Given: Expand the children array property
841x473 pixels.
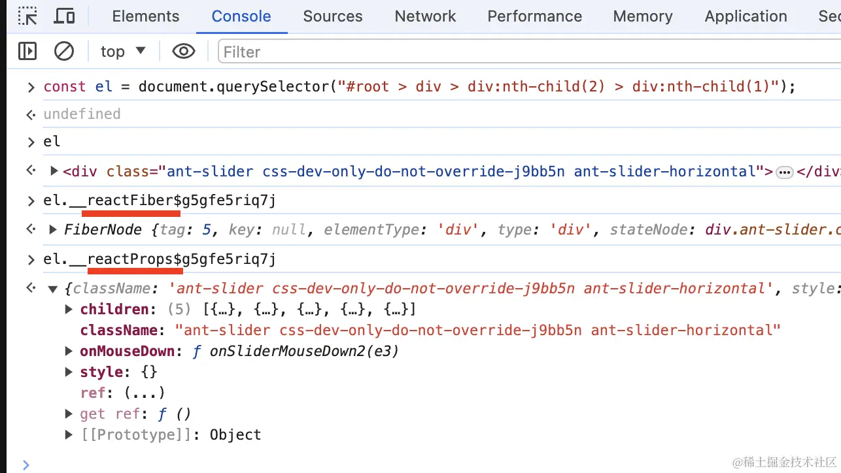Looking at the screenshot, I should 69,309.
